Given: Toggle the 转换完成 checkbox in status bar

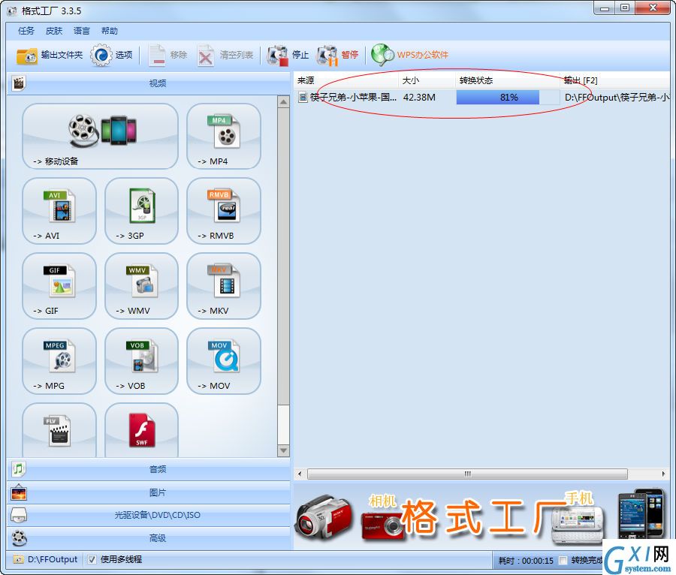Looking at the screenshot, I should 563,560.
